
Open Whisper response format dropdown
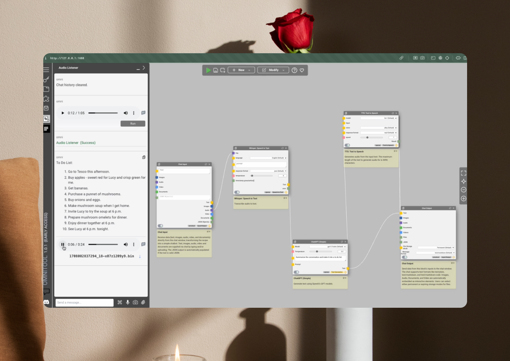pyautogui.click(x=268, y=171)
